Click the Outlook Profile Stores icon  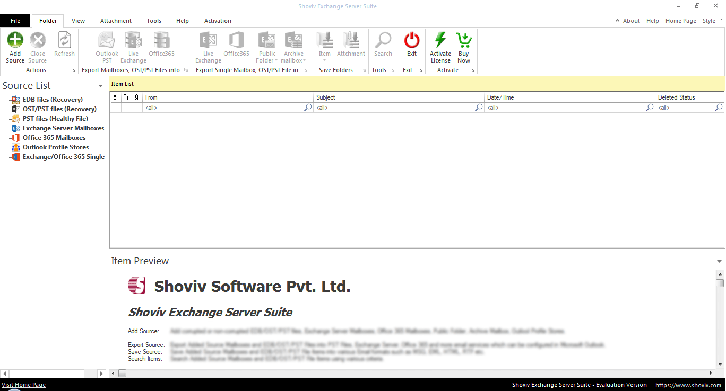[16, 147]
